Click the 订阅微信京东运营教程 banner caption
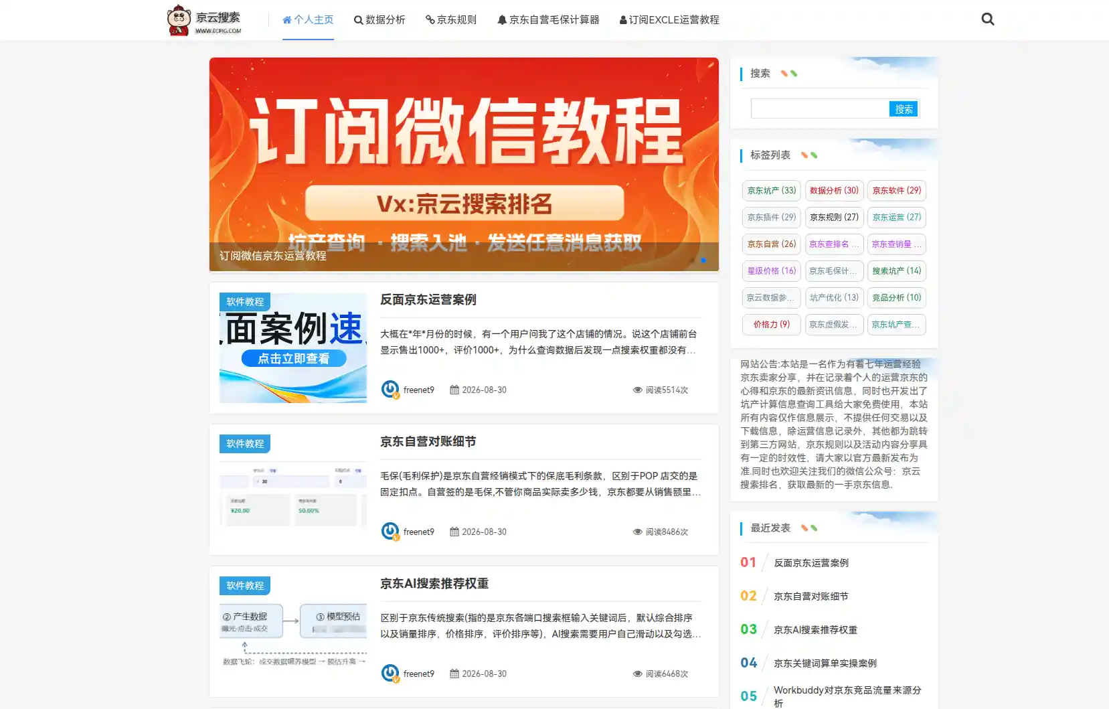The height and width of the screenshot is (709, 1109). pos(273,256)
